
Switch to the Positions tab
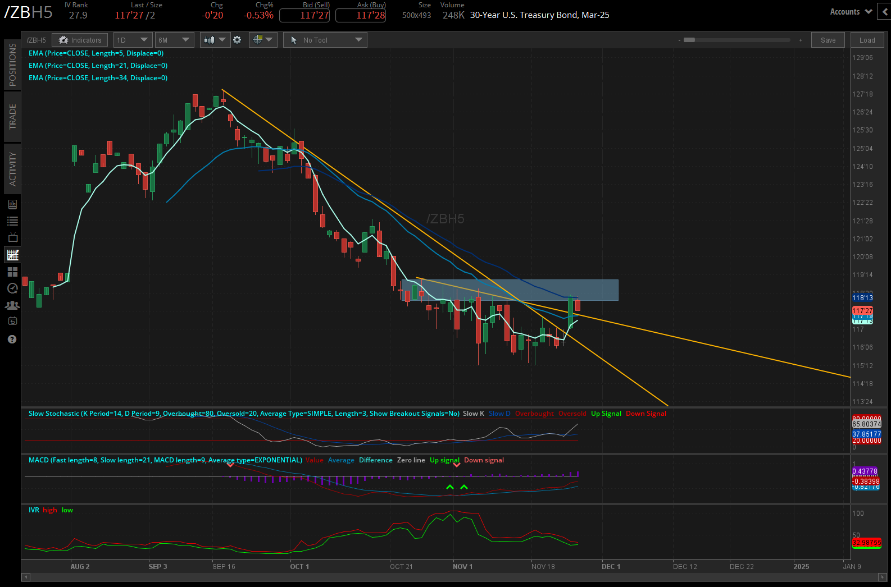click(12, 65)
